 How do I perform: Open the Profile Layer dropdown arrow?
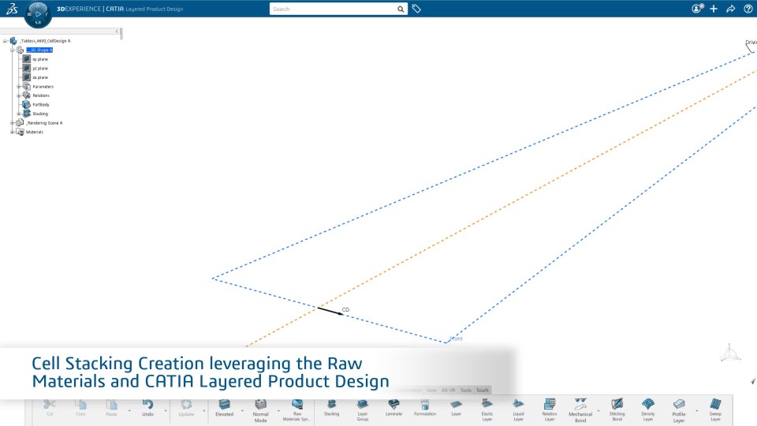tap(696, 411)
